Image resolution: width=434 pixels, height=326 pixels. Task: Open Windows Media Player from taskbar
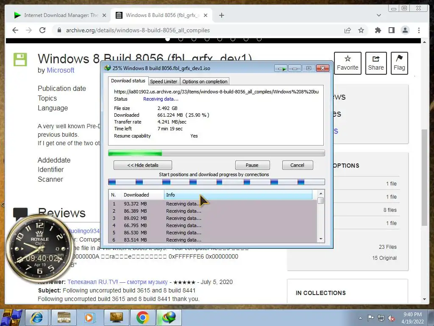point(89,318)
